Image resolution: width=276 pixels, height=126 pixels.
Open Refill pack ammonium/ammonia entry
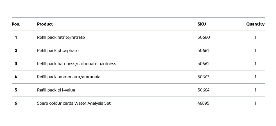[x=69, y=77]
